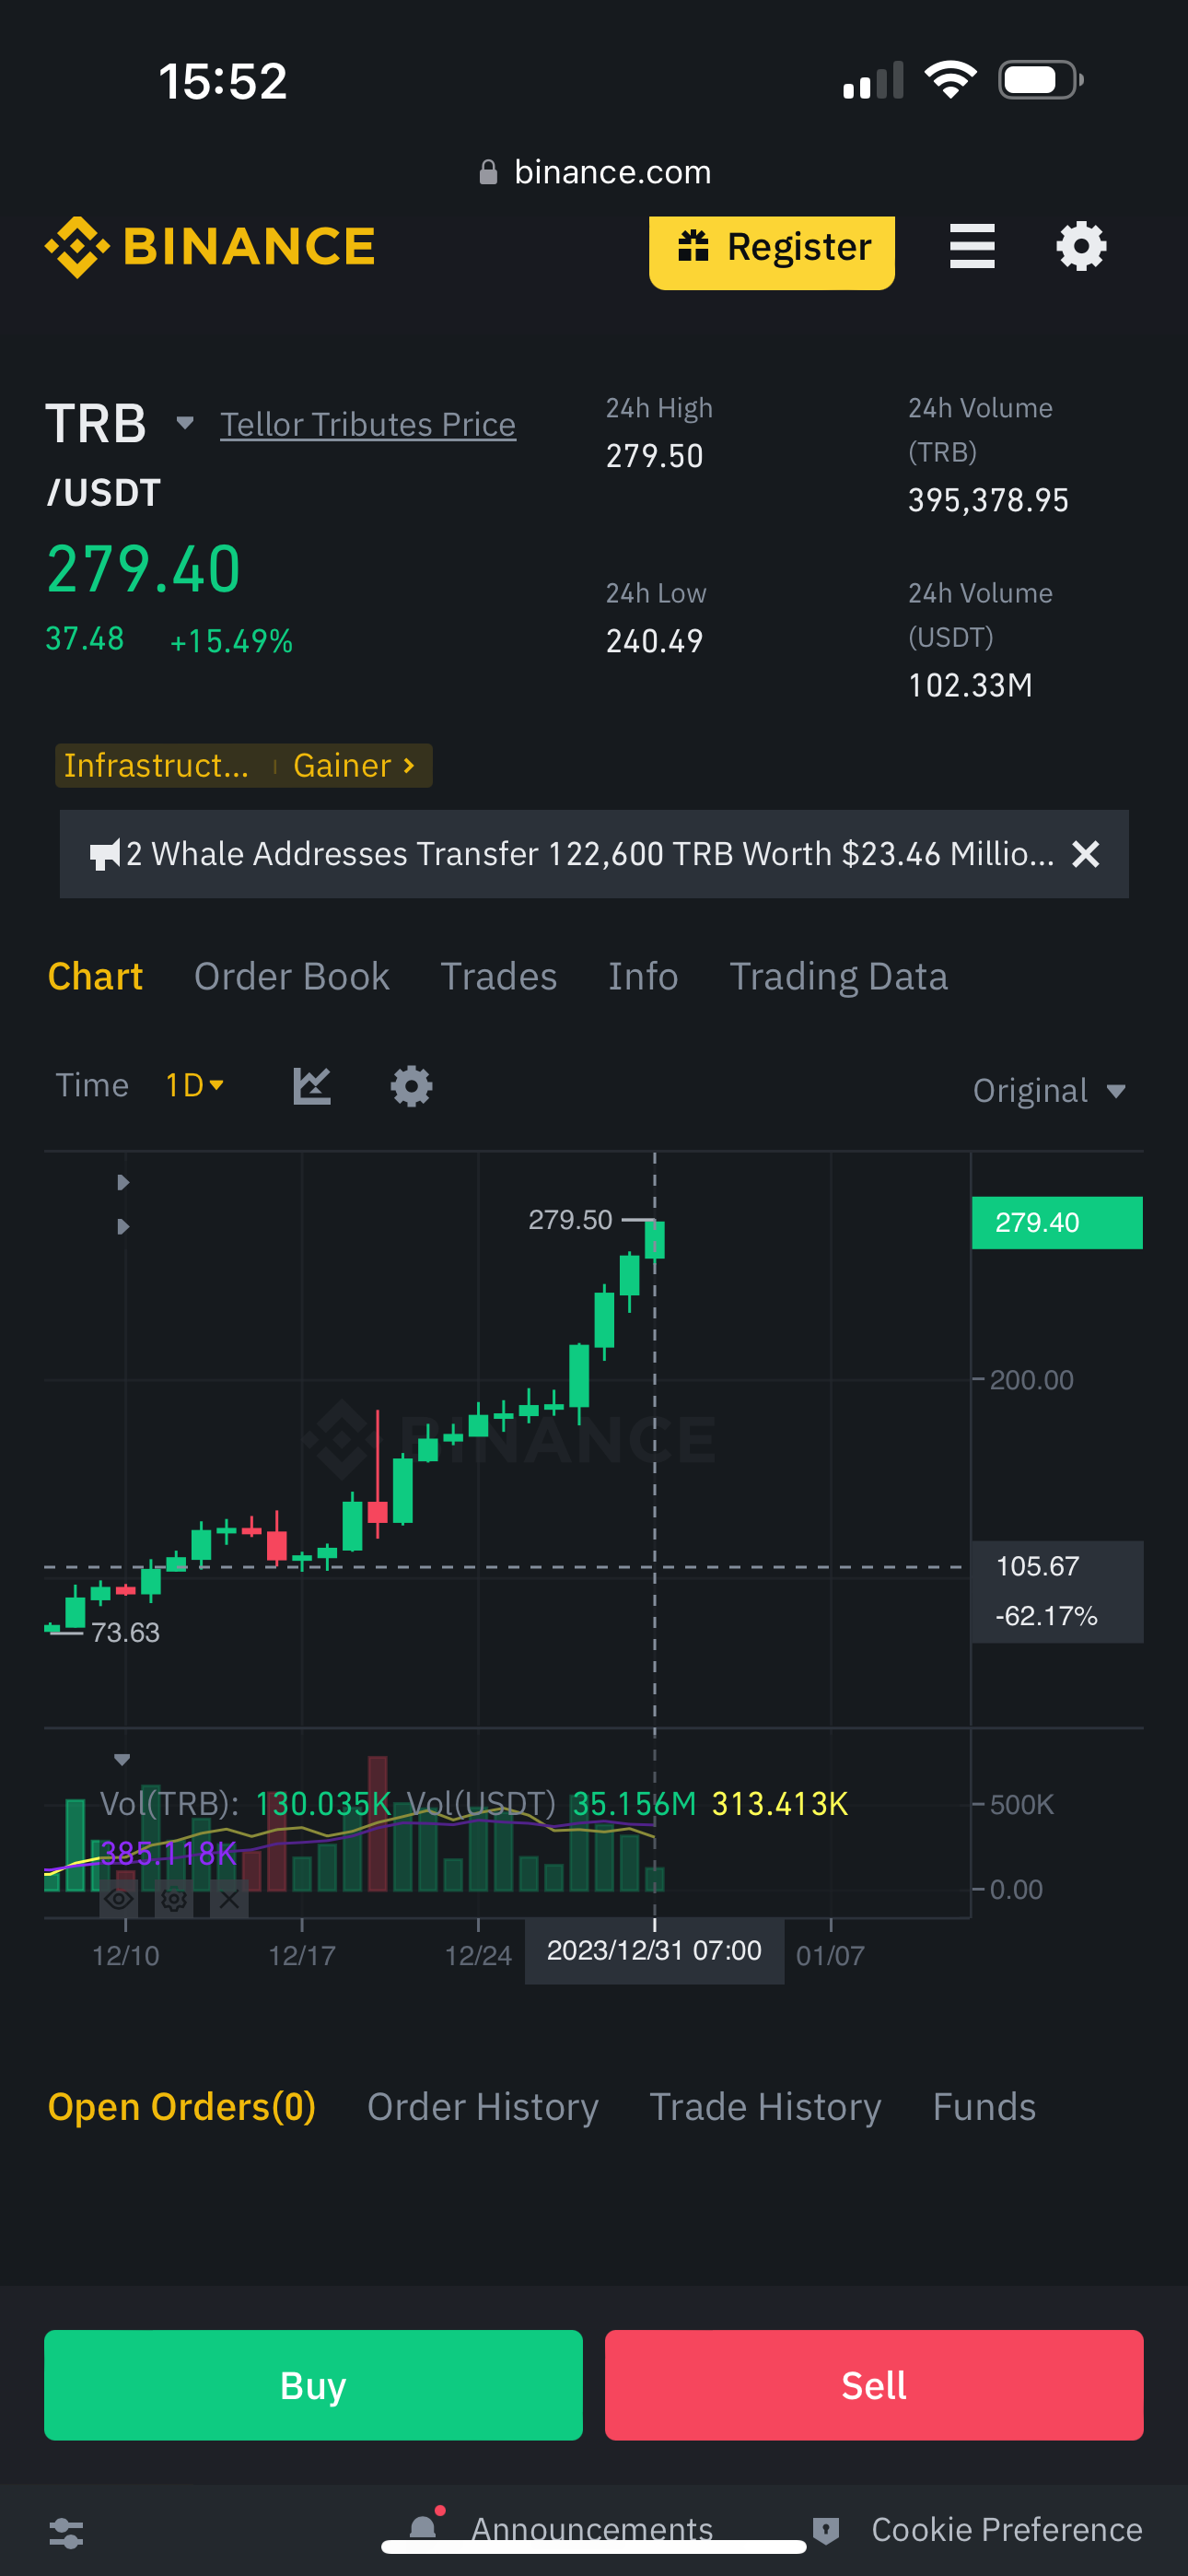Switch to the Info tab
Screen dimensions: 1188x2576
tap(643, 977)
